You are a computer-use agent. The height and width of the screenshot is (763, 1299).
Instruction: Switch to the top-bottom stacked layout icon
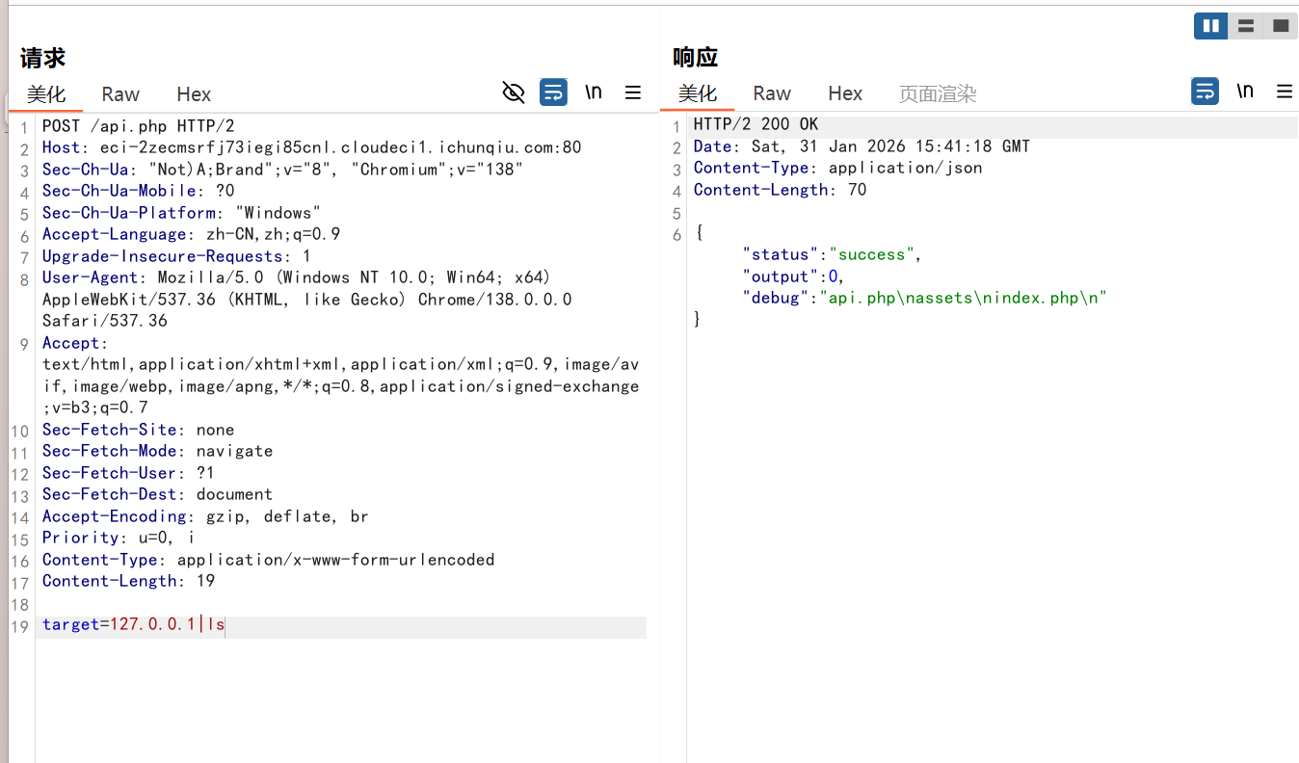coord(1245,26)
